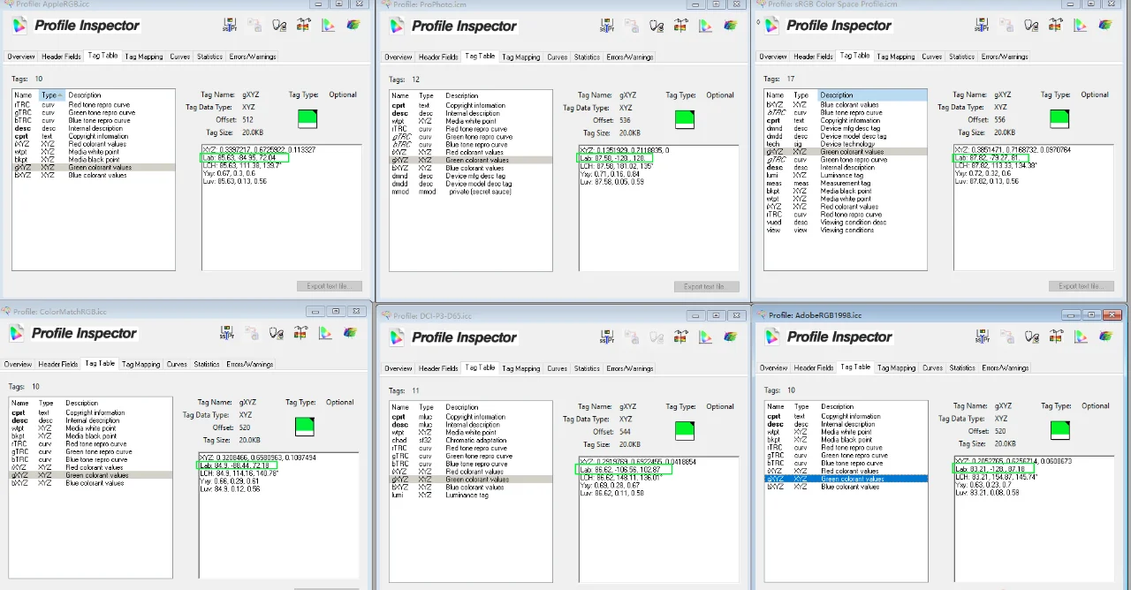The image size is (1131, 590).
Task: Click green color swatch in AppleRGB window
Action: point(307,117)
